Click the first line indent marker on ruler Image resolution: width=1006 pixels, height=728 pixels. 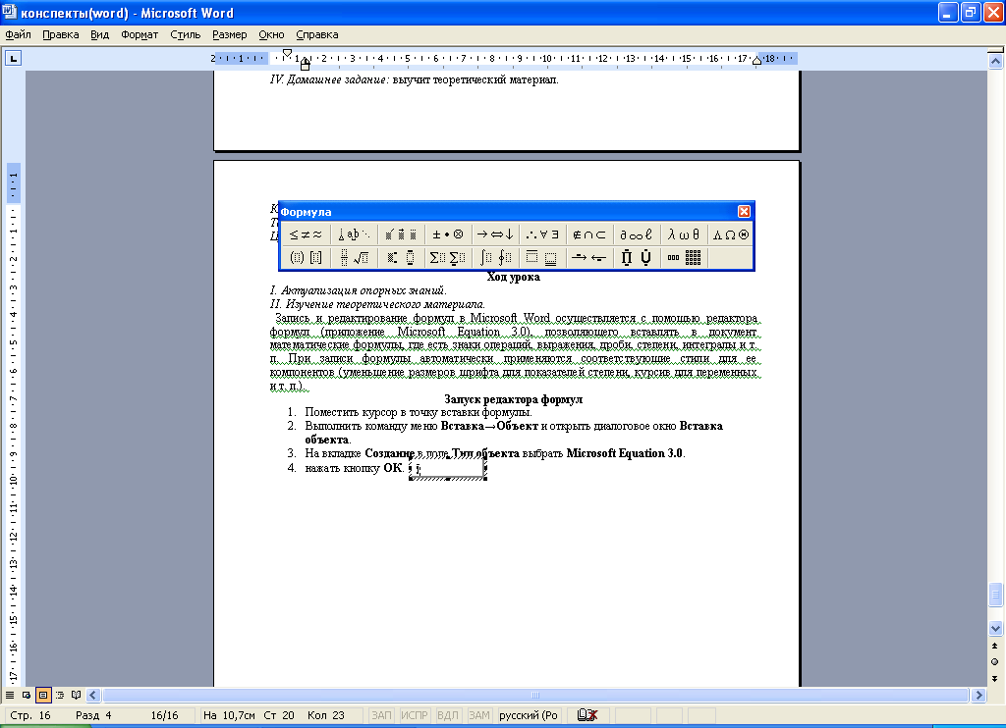pos(287,53)
